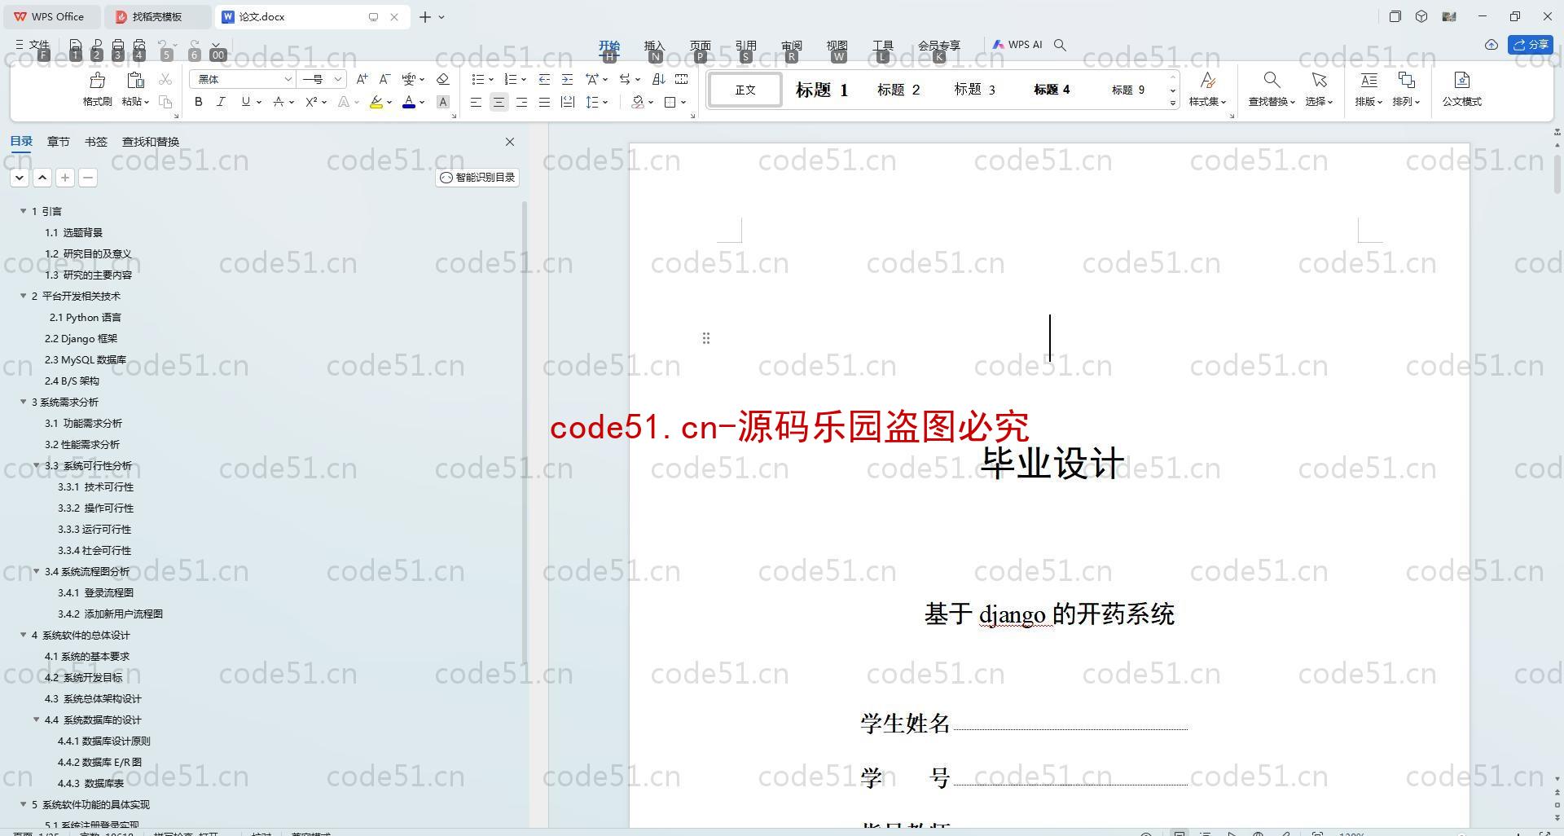Open the bullet list dropdown arrow
This screenshot has height=836, width=1564.
(x=491, y=79)
